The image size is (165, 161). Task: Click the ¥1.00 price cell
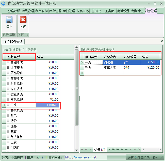[x=47, y=100]
